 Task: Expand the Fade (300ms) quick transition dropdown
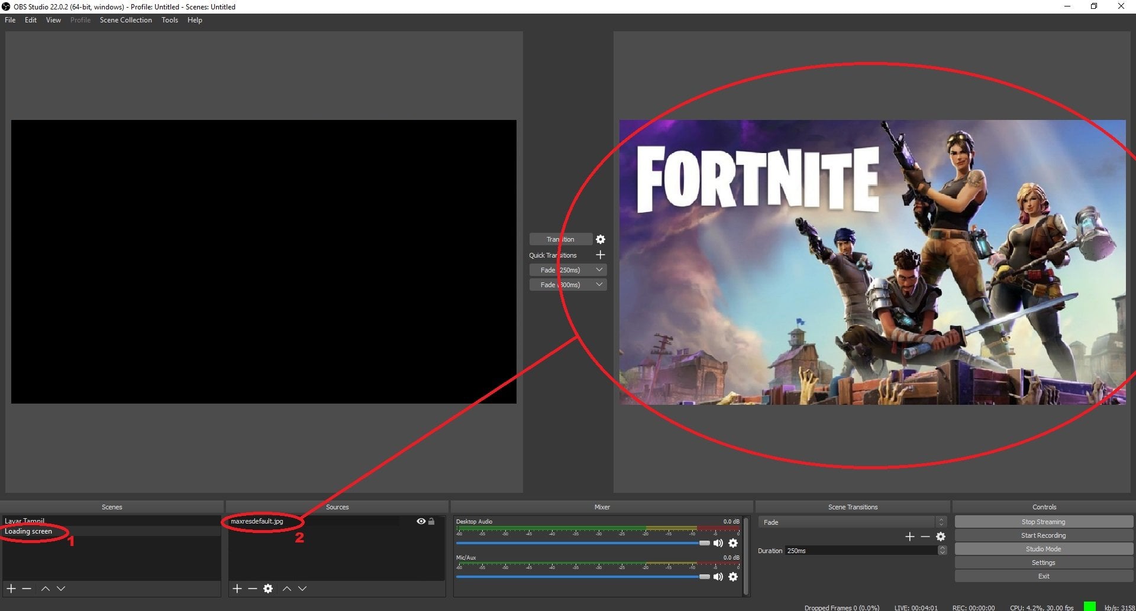point(599,285)
